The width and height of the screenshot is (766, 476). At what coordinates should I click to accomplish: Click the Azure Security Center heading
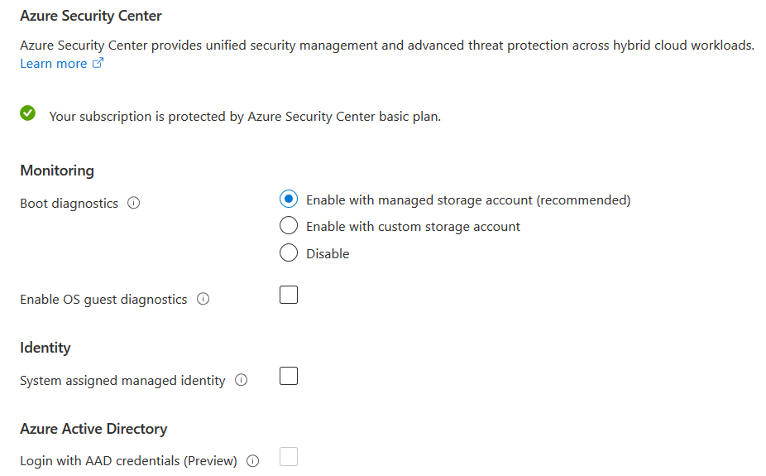tap(91, 16)
